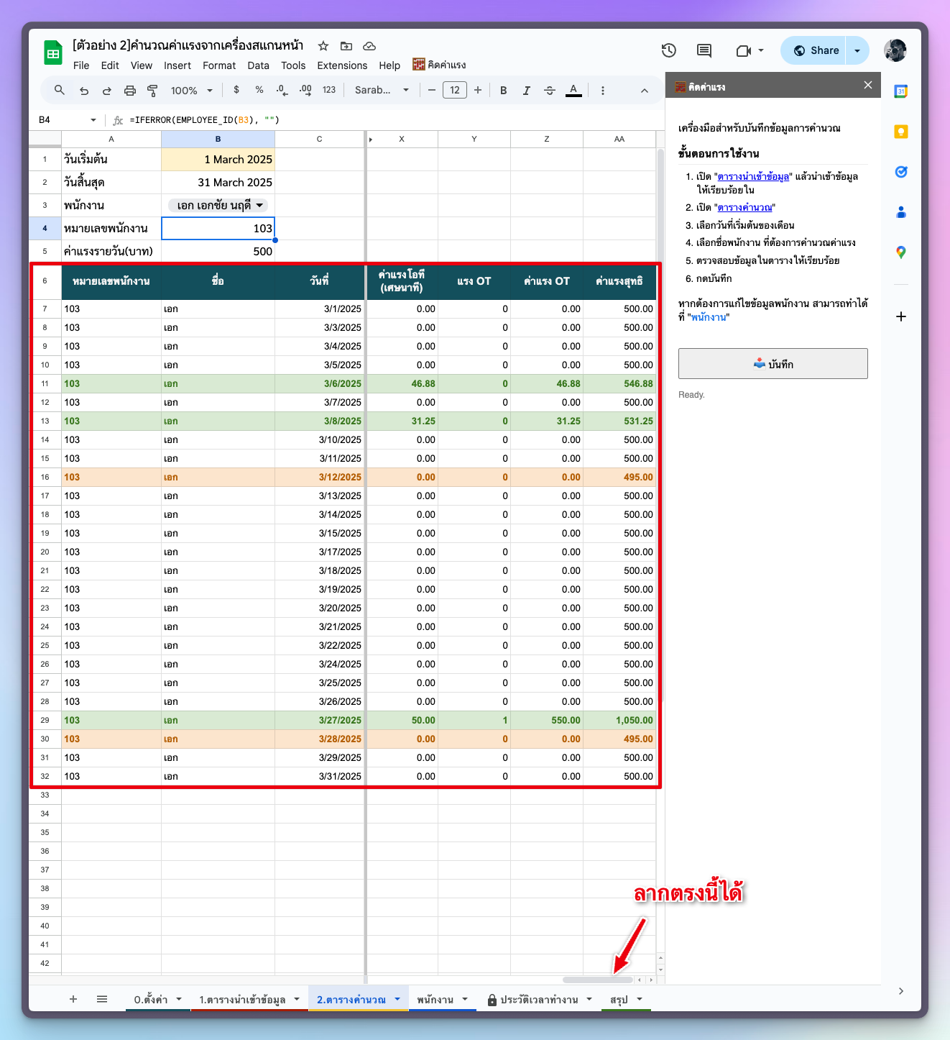Open the ตารางคำนวณ link in sidebar

click(x=744, y=208)
